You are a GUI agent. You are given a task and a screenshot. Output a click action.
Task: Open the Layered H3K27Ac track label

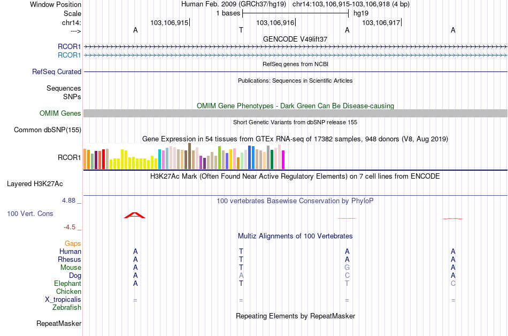click(x=35, y=184)
